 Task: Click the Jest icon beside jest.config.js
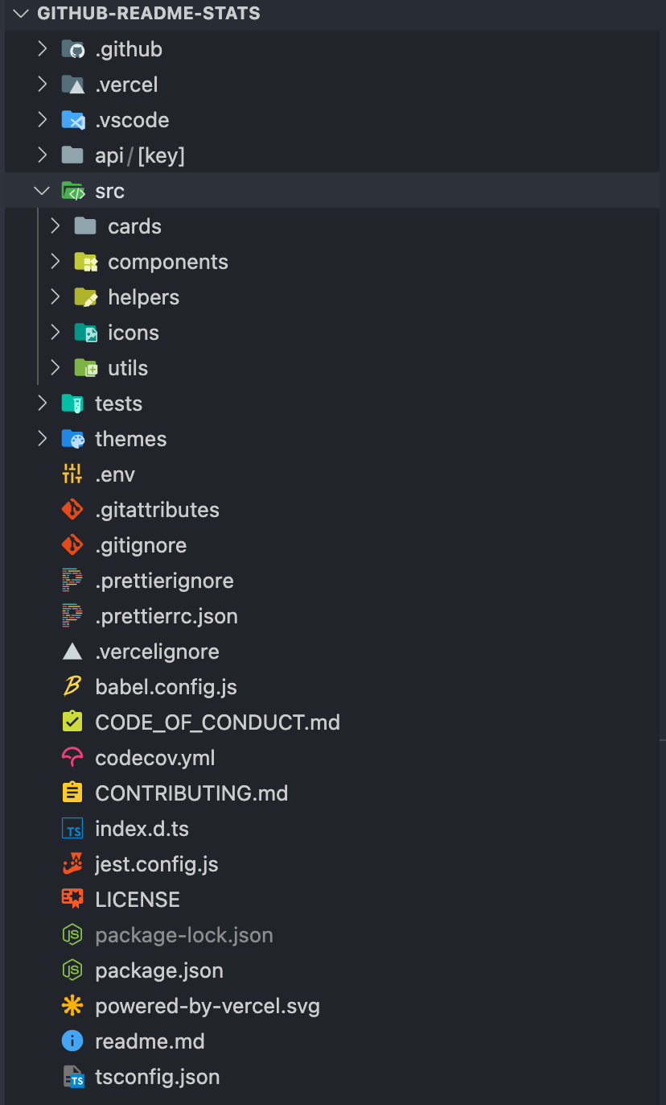click(x=72, y=864)
